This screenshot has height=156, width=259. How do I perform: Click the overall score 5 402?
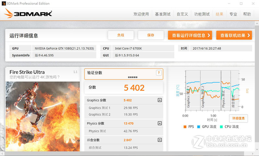coord(134,88)
